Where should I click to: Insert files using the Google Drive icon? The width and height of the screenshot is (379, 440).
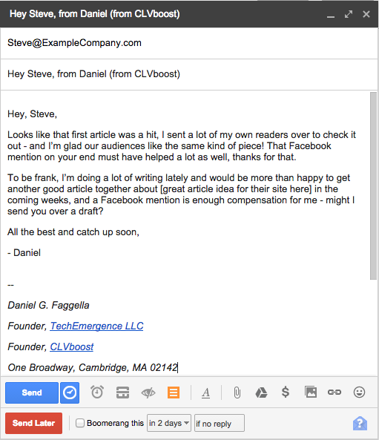261,393
